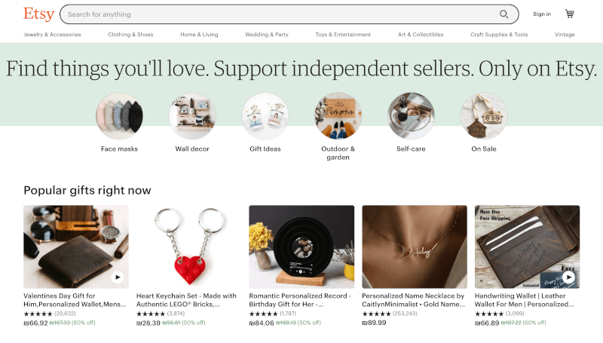Screen dimensions: 603x343
Task: Open Clothing & Shoes menu
Action: 130,35
